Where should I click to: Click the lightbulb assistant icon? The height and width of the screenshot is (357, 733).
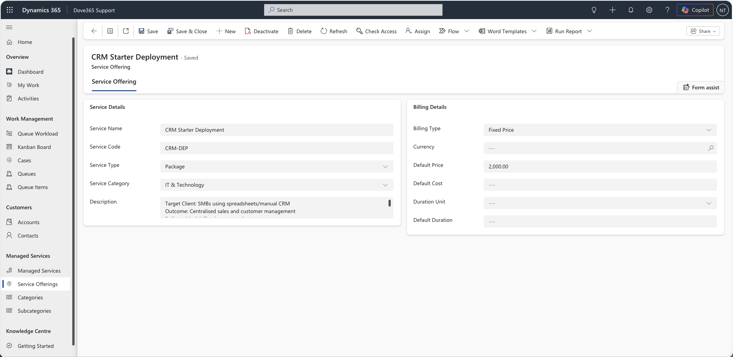tap(594, 10)
